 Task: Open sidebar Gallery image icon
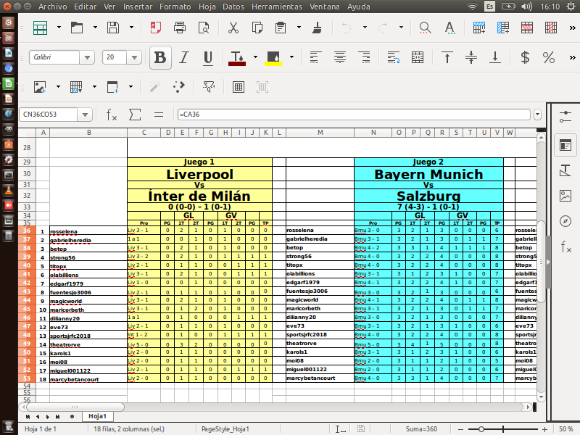(x=565, y=196)
